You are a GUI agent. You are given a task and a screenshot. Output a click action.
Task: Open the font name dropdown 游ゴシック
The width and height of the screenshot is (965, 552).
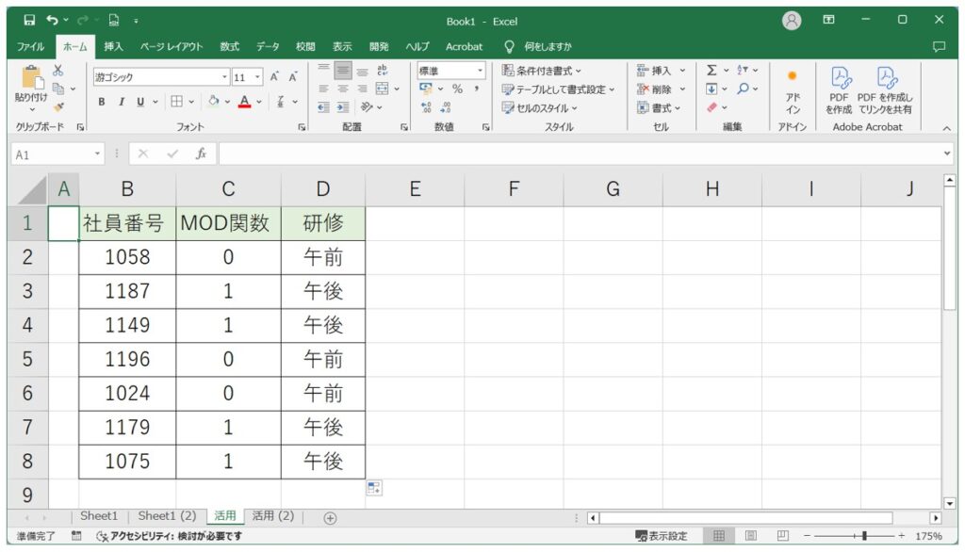(x=160, y=77)
